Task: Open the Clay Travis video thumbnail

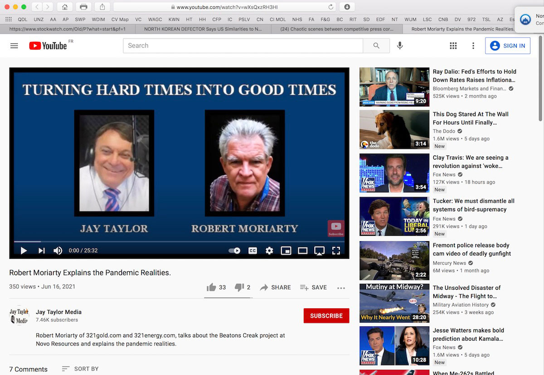Action: pyautogui.click(x=394, y=173)
